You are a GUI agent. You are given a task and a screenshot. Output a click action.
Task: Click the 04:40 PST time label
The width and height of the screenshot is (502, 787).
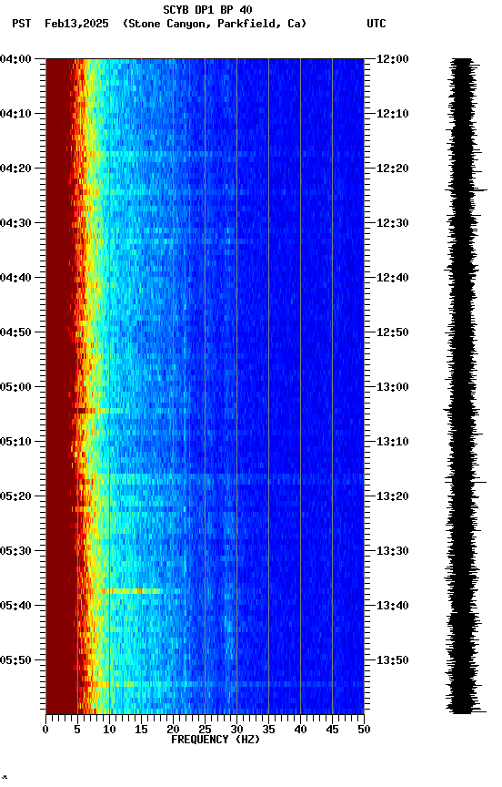[15, 278]
